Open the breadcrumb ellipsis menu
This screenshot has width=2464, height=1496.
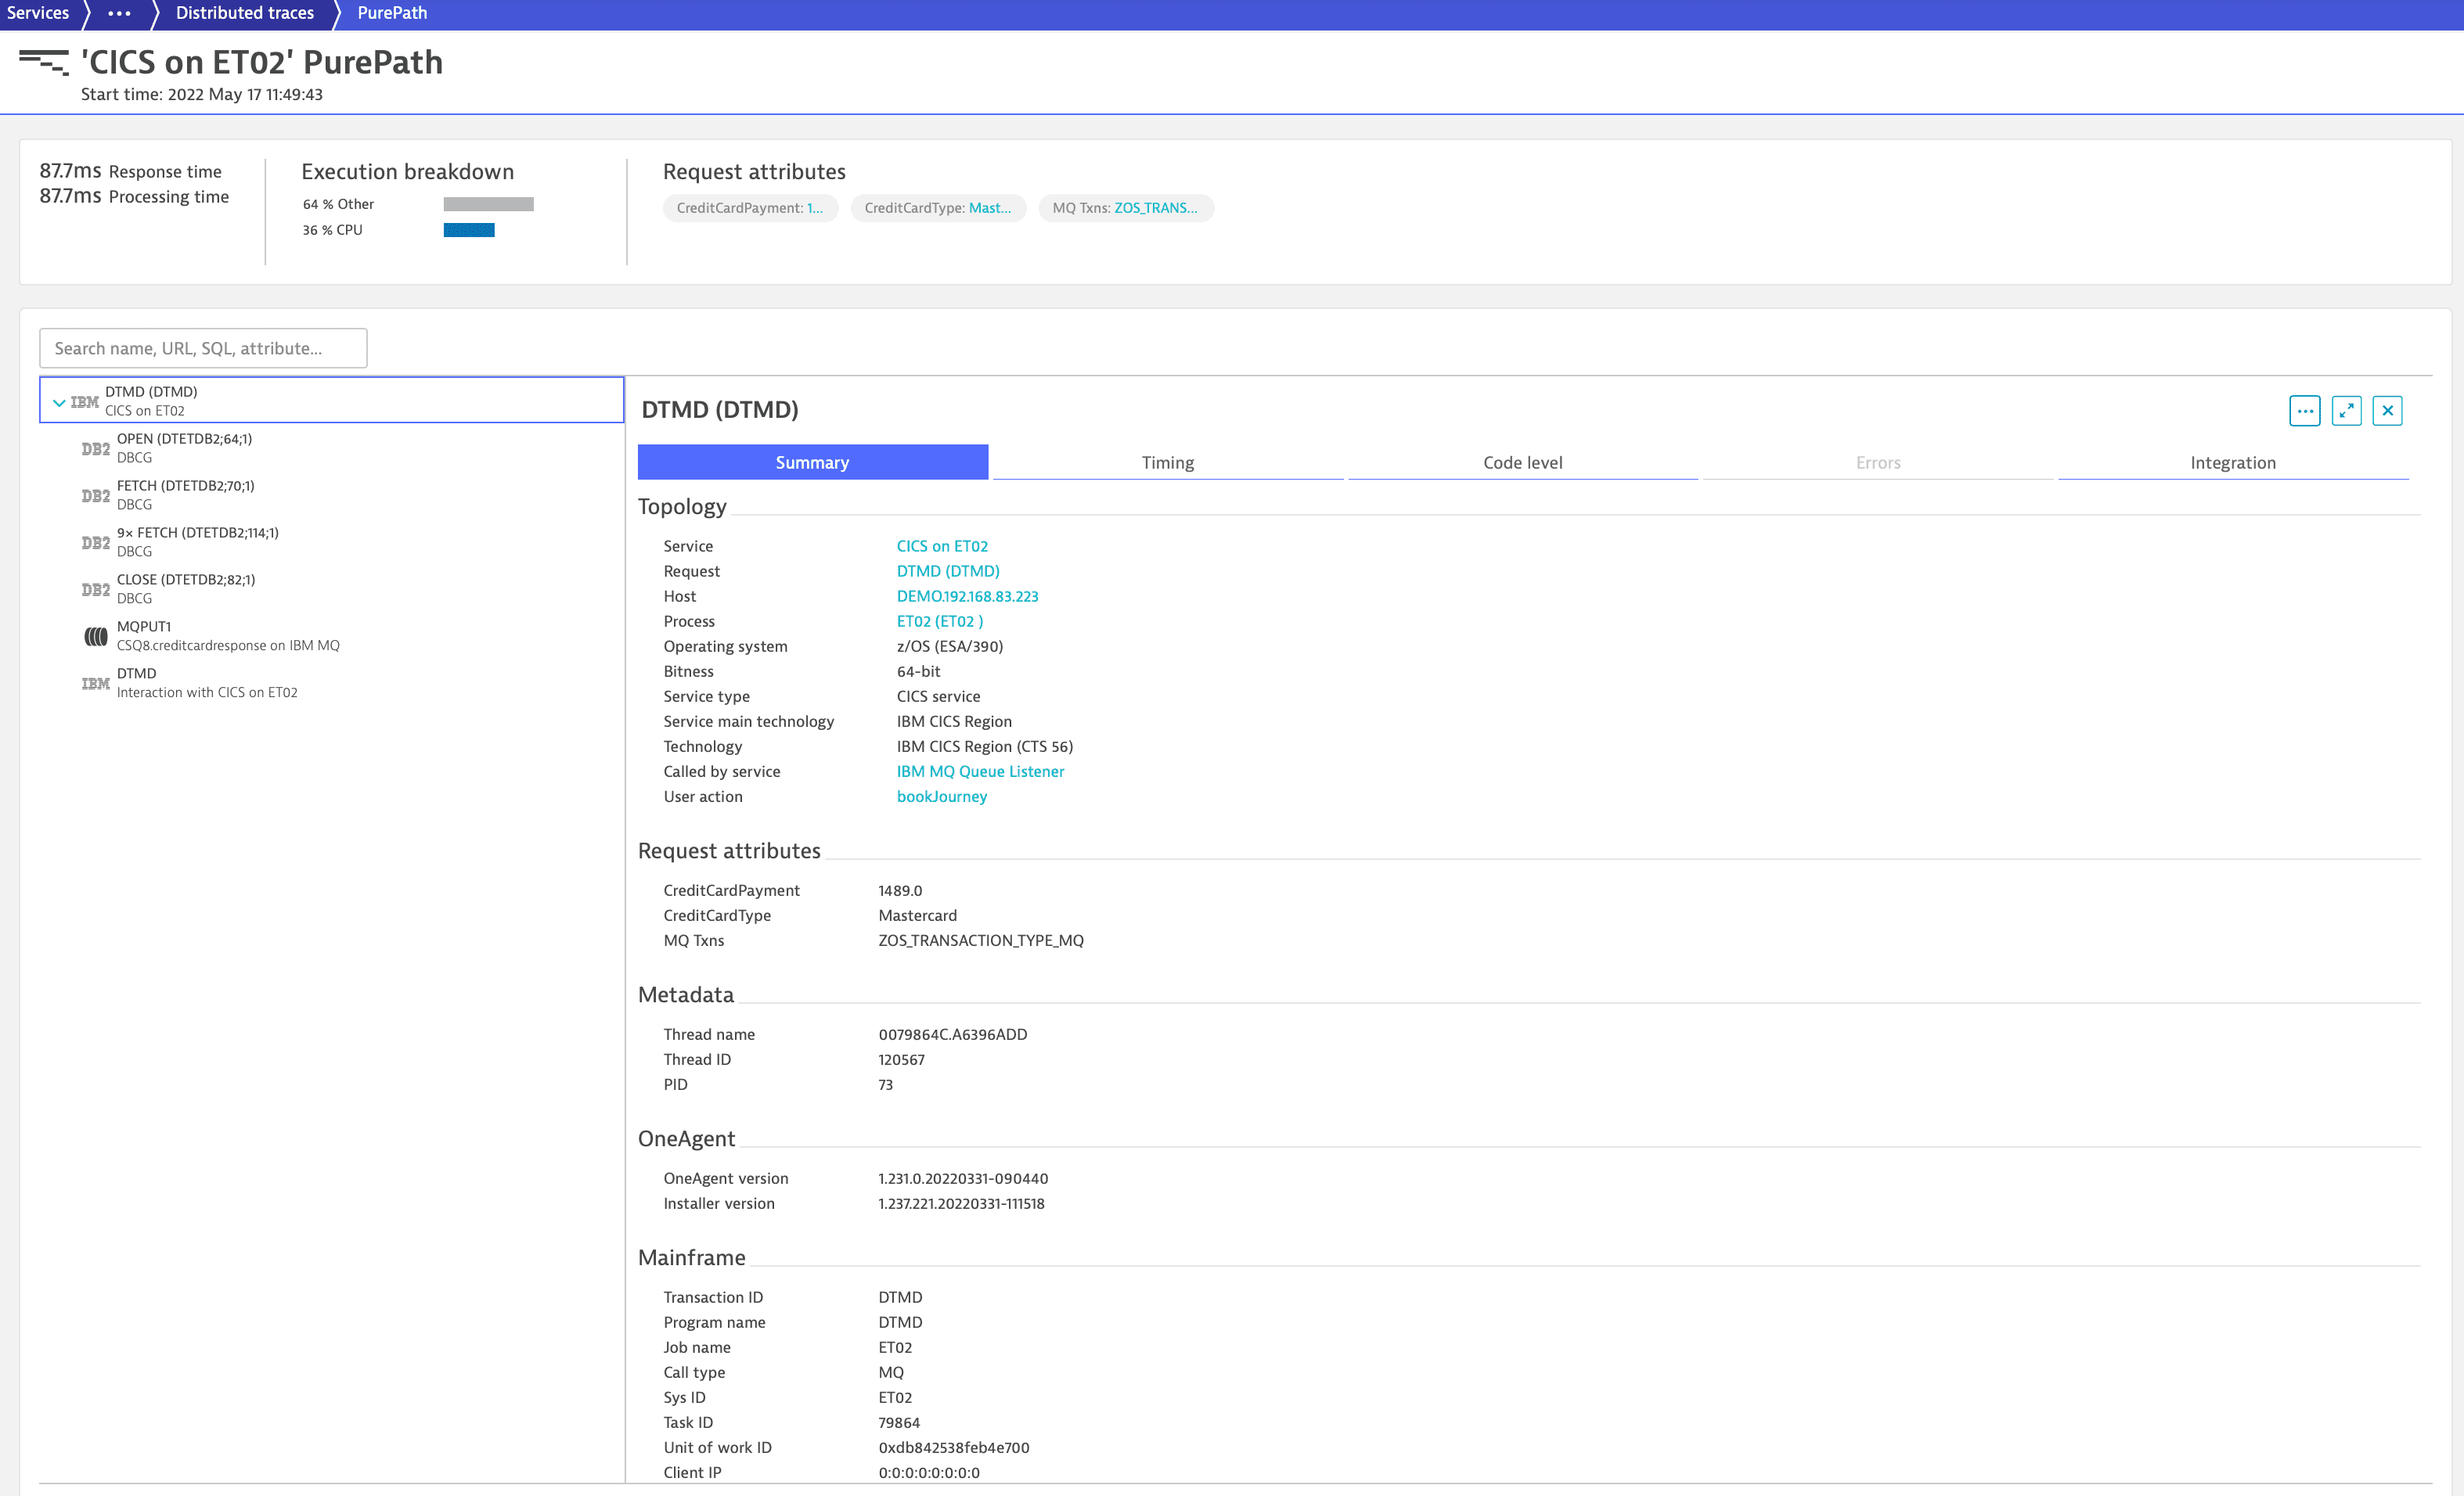coord(119,13)
